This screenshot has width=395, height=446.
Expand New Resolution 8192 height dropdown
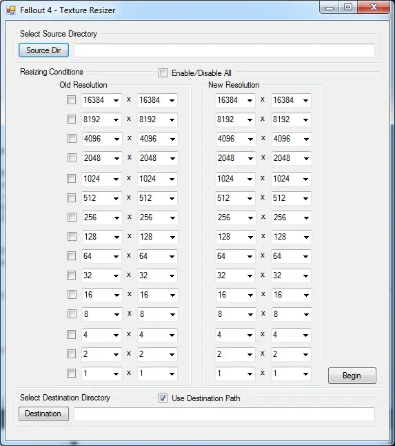click(x=291, y=119)
